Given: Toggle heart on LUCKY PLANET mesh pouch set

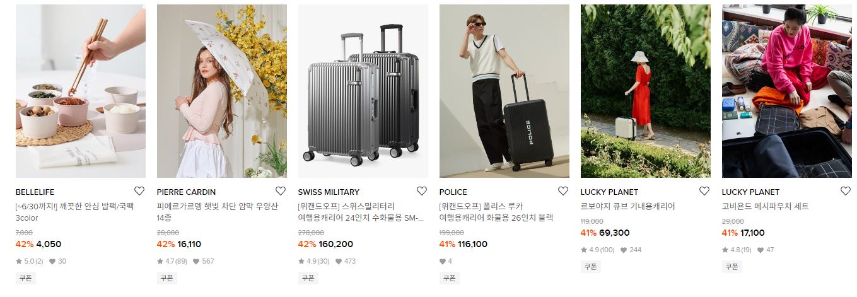Looking at the screenshot, I should click(846, 191).
